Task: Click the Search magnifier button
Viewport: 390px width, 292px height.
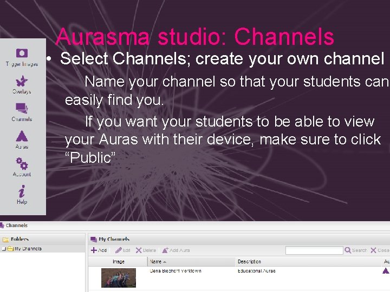Action: (356, 250)
